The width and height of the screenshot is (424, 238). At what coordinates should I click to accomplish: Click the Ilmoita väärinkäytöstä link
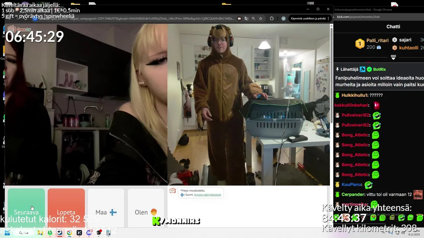pos(207,195)
